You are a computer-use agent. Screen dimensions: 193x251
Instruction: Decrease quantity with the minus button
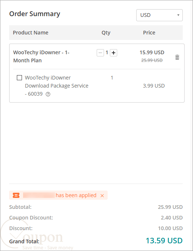point(100,53)
